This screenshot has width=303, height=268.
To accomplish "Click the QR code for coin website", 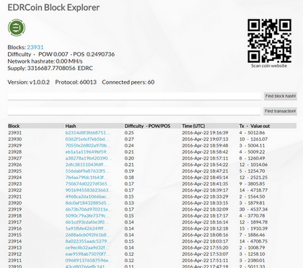I will click(x=269, y=41).
